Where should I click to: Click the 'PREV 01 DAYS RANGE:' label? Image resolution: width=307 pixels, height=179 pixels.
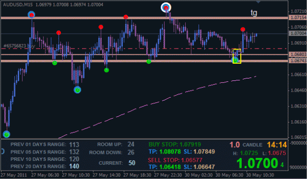pos(38,144)
